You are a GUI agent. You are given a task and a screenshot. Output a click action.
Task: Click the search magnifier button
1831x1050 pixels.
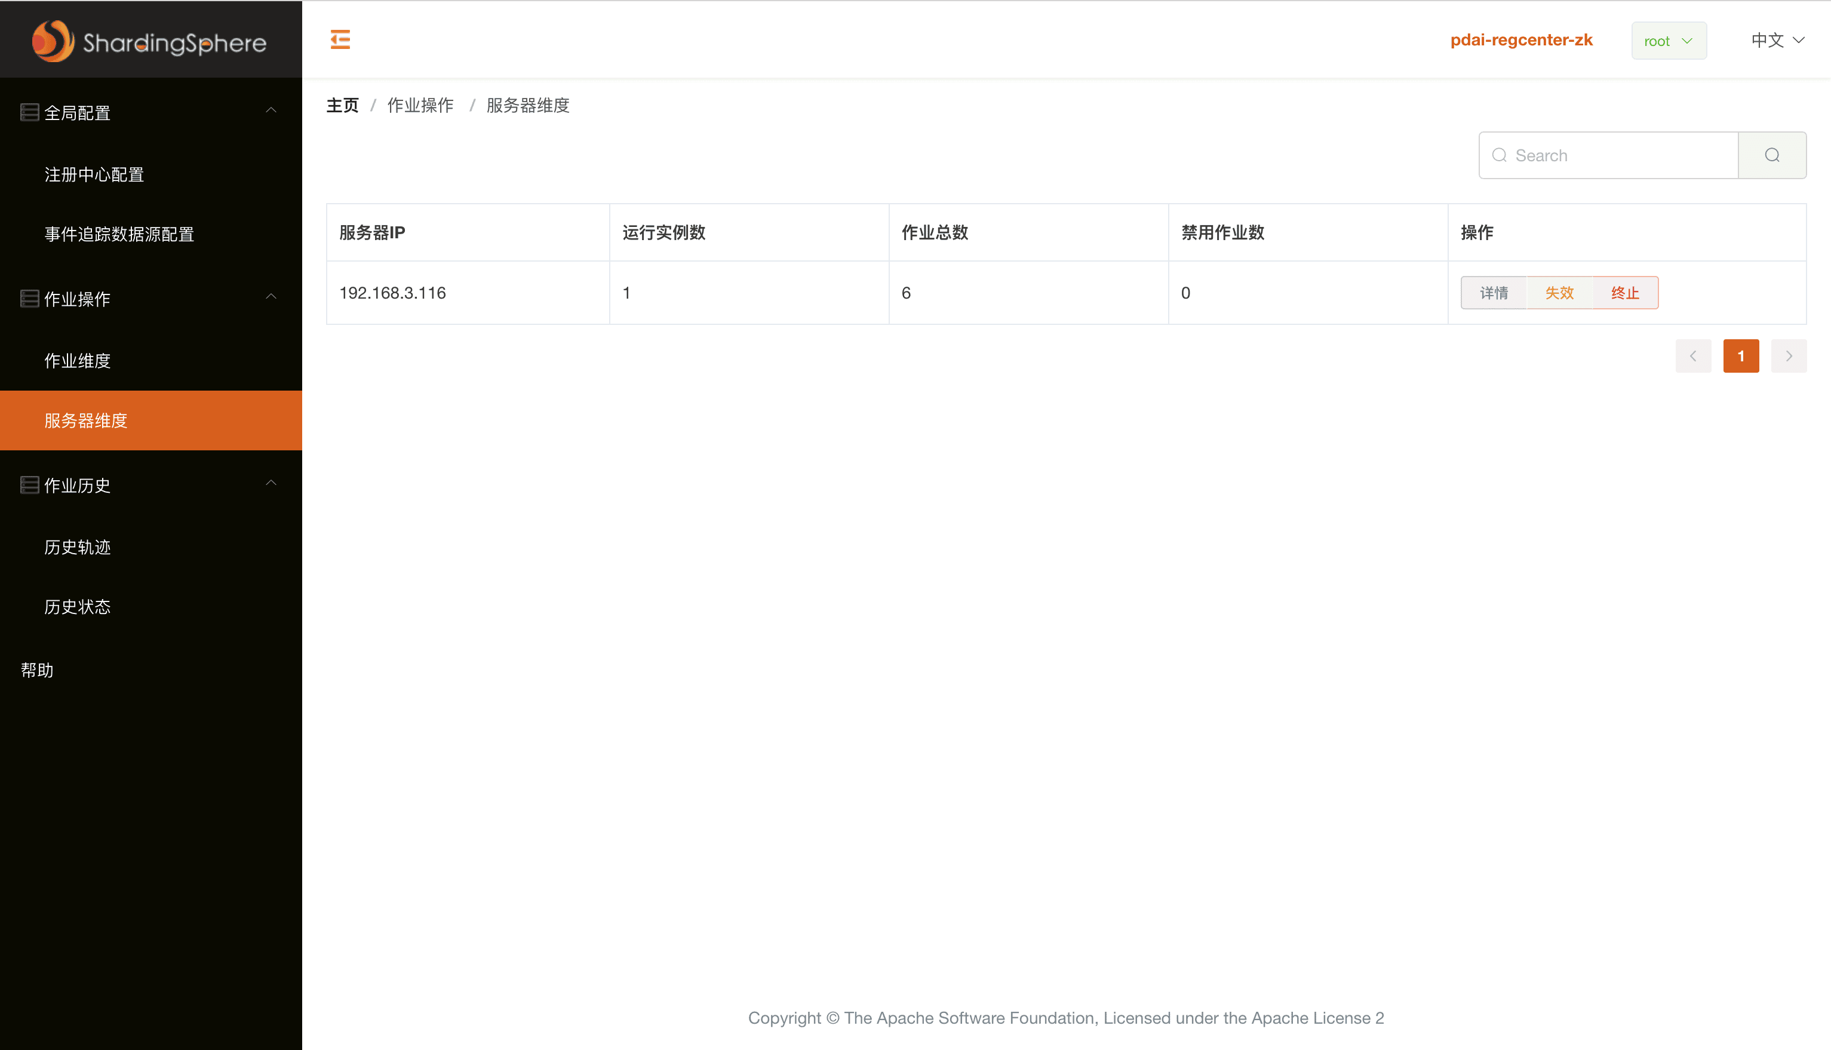[1772, 155]
